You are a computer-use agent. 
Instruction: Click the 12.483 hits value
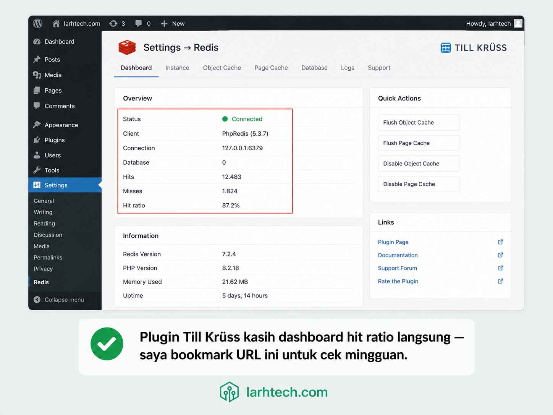click(x=231, y=177)
